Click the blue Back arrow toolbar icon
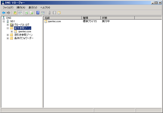163x113 pixels. (4, 13)
